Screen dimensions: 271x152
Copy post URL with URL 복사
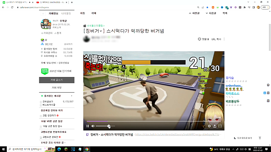(216, 39)
